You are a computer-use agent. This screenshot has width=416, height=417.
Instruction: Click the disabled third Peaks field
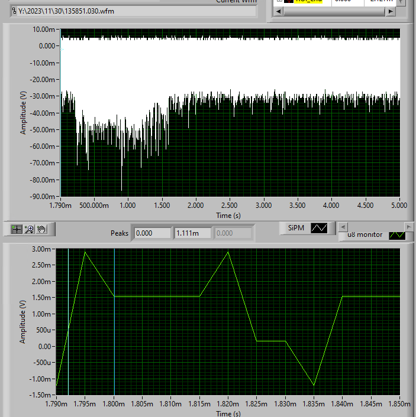[233, 233]
